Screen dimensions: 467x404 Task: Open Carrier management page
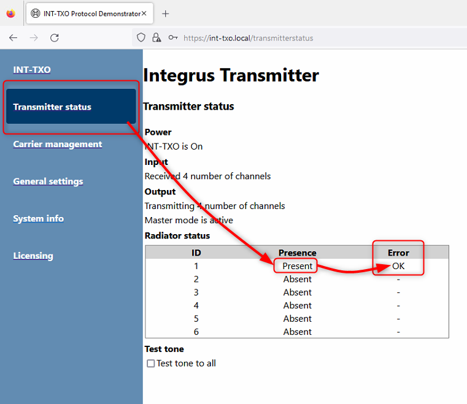click(58, 144)
